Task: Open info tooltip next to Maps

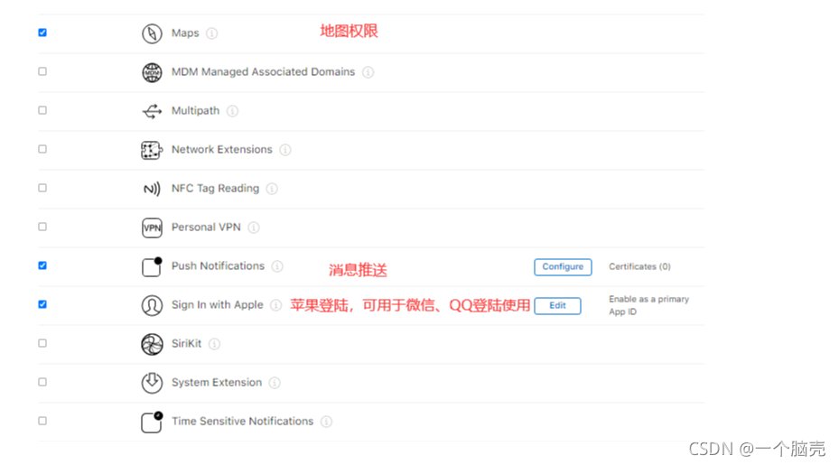Action: tap(212, 33)
